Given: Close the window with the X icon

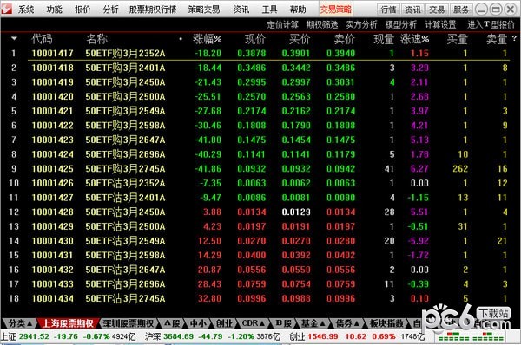Looking at the screenshot, I should tap(511, 10).
